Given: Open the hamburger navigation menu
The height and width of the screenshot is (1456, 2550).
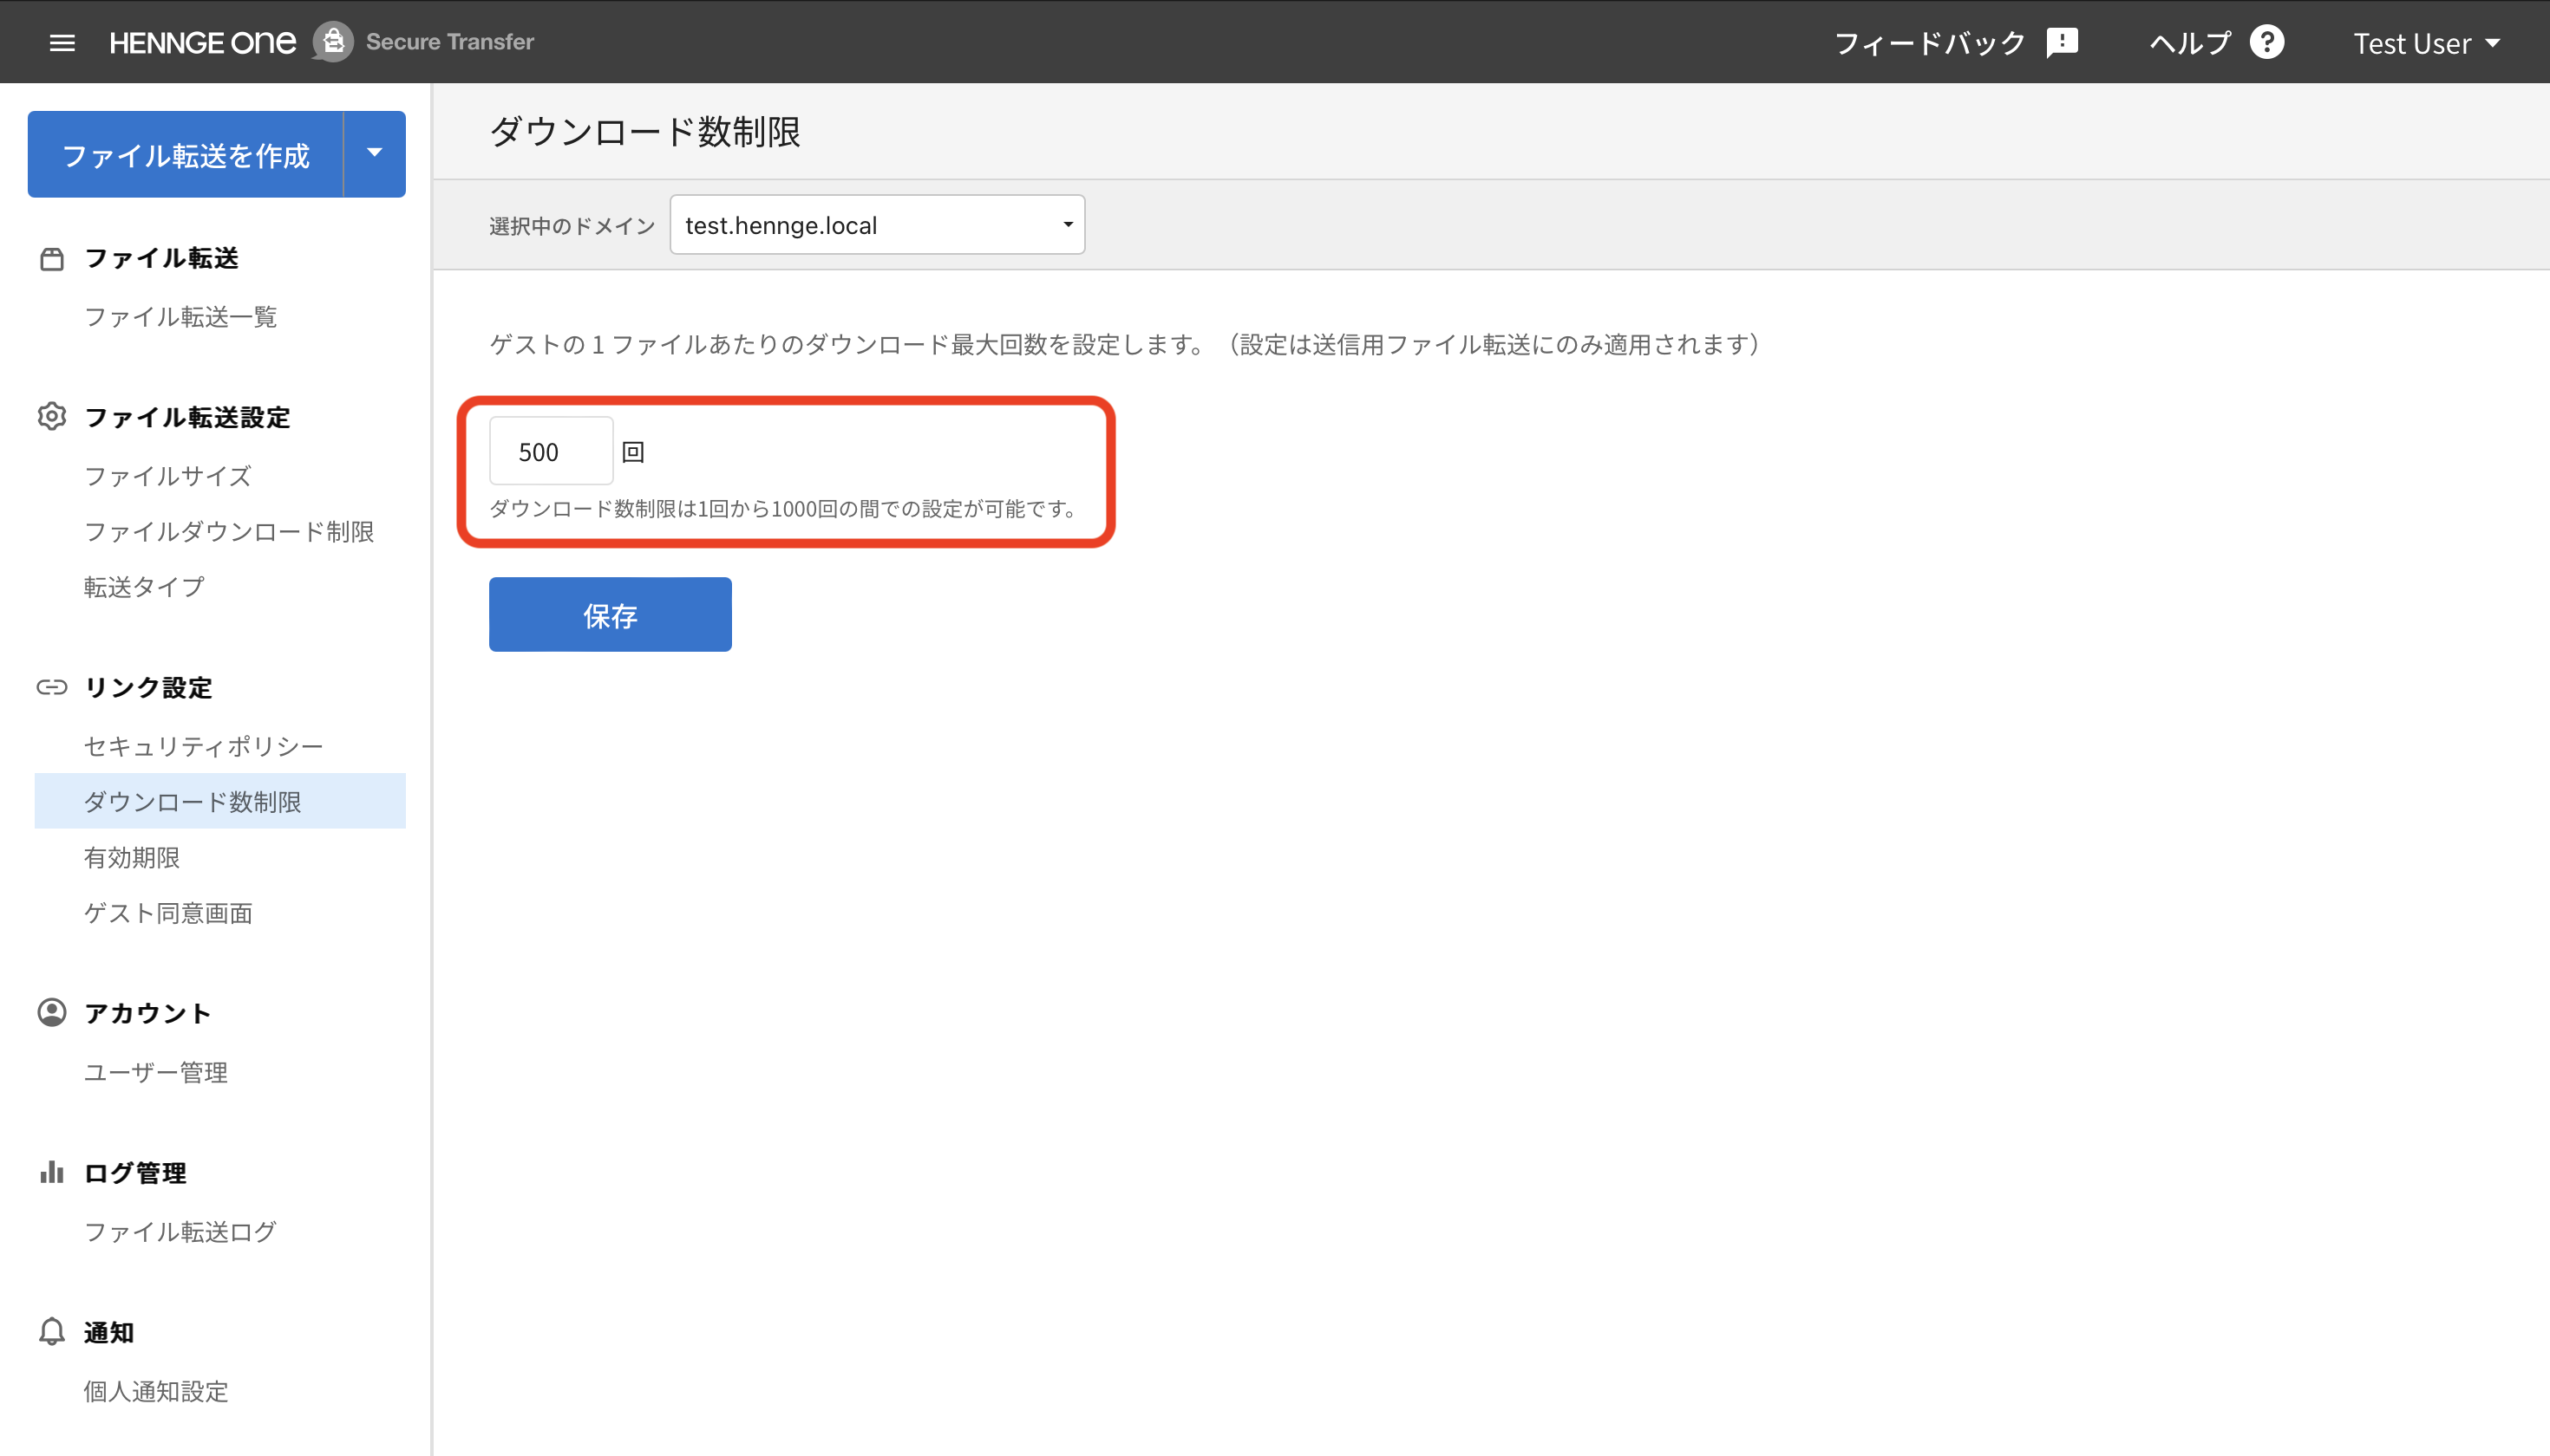Looking at the screenshot, I should (62, 42).
